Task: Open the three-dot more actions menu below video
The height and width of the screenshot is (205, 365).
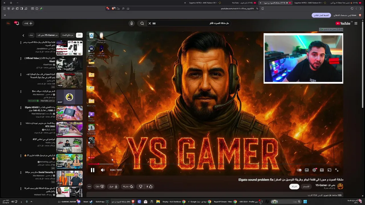Action: pyautogui.click(x=89, y=186)
